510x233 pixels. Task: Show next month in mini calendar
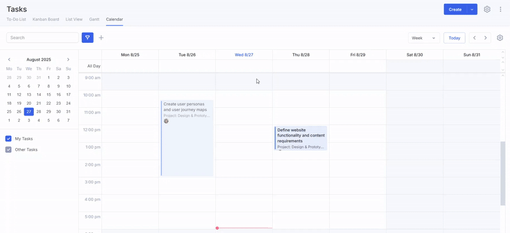click(x=68, y=59)
